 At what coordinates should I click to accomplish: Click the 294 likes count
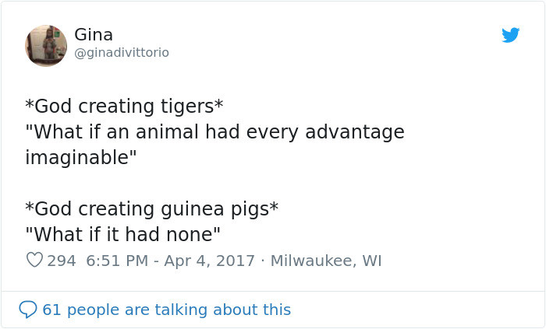[x=62, y=261]
